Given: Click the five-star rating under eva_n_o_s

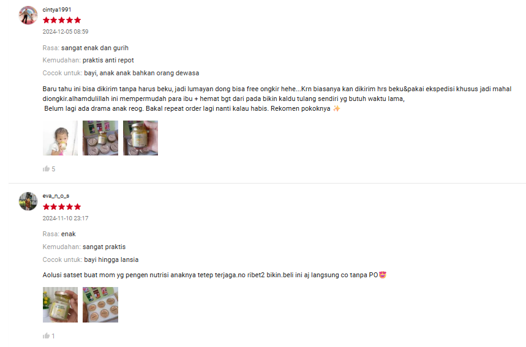Looking at the screenshot, I should 62,207.
